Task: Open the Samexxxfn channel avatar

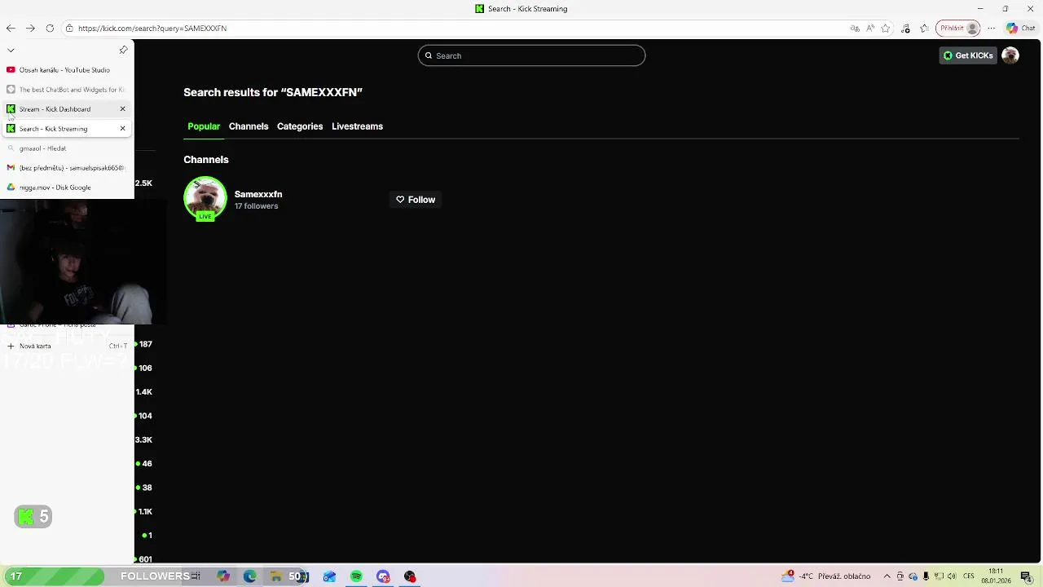Action: (x=205, y=198)
